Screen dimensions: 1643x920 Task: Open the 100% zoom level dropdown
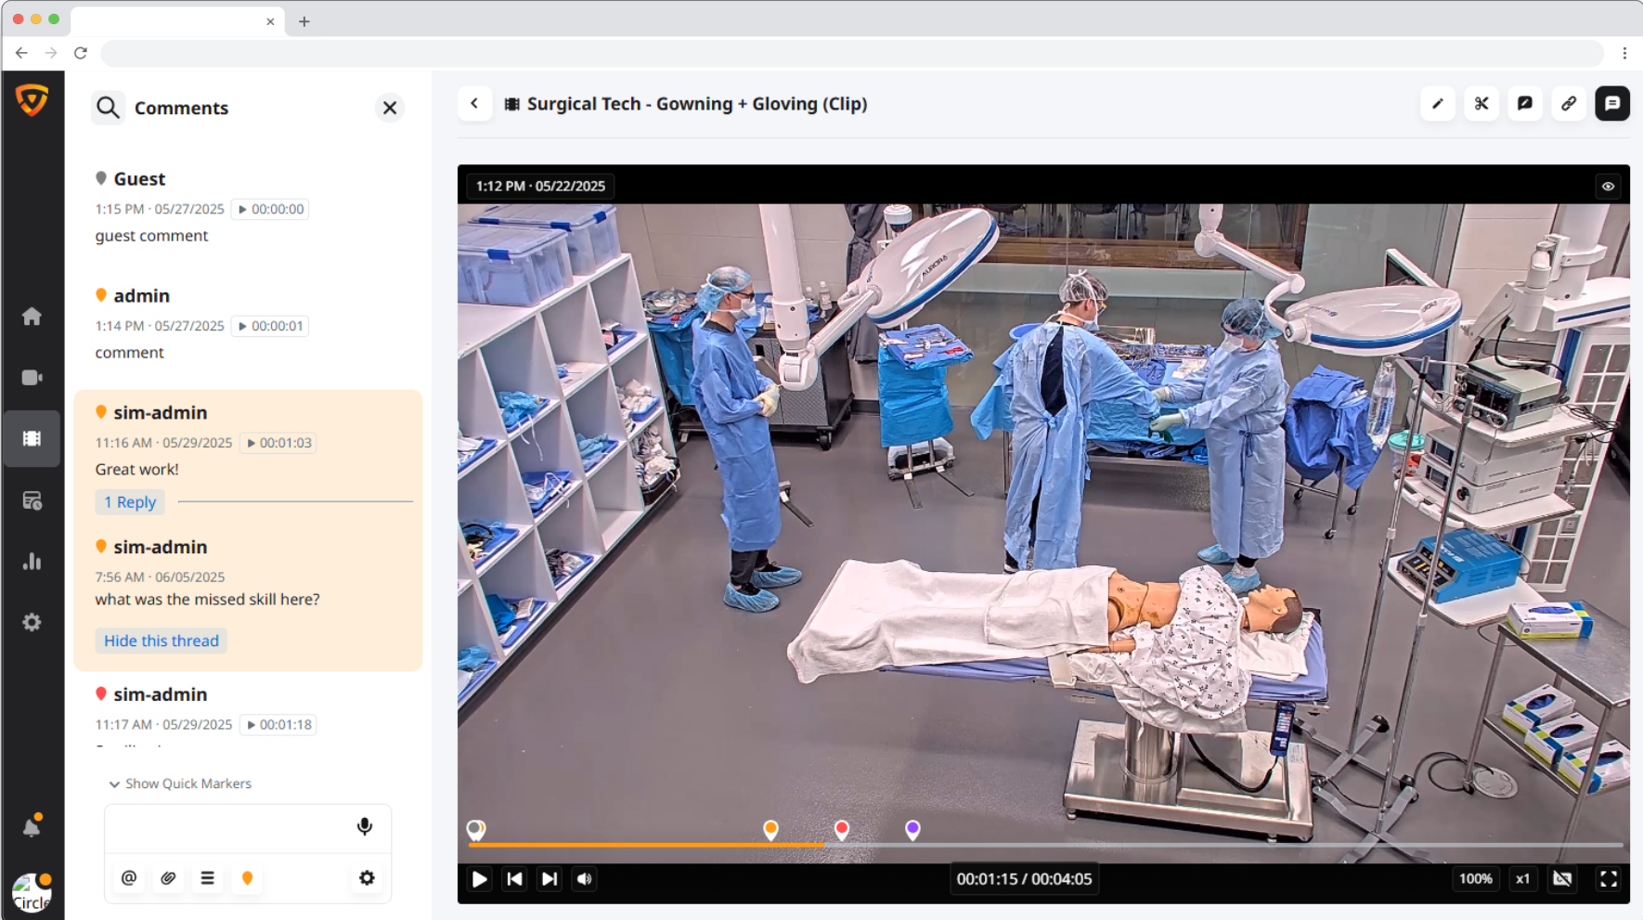pos(1475,878)
